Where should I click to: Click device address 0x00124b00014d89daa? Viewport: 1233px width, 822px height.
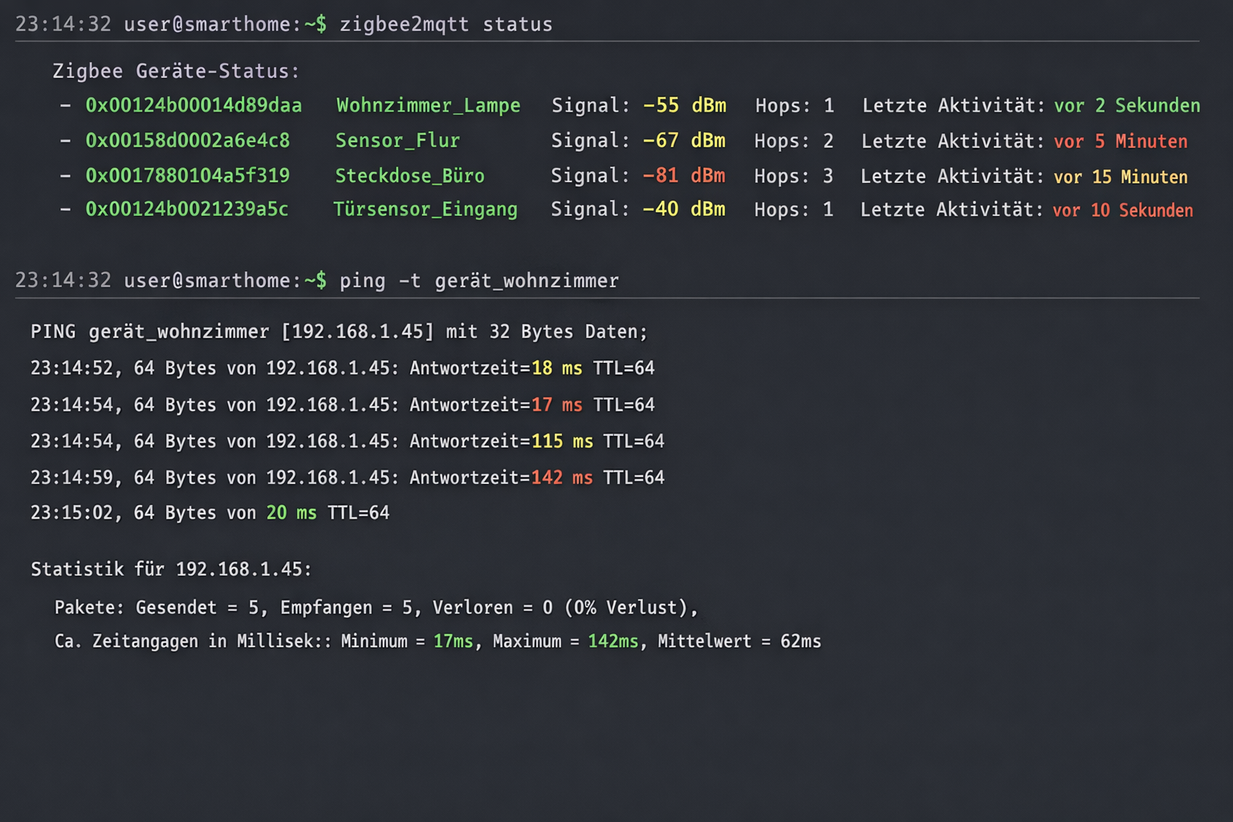193,105
